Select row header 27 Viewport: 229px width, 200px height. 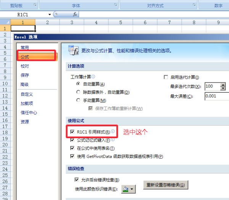[x=5, y=187]
